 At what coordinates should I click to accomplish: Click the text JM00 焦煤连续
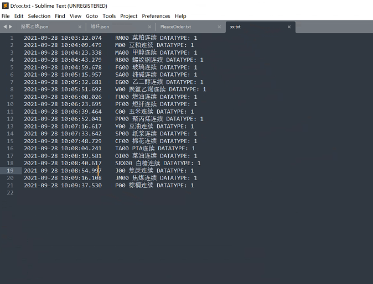(x=136, y=178)
